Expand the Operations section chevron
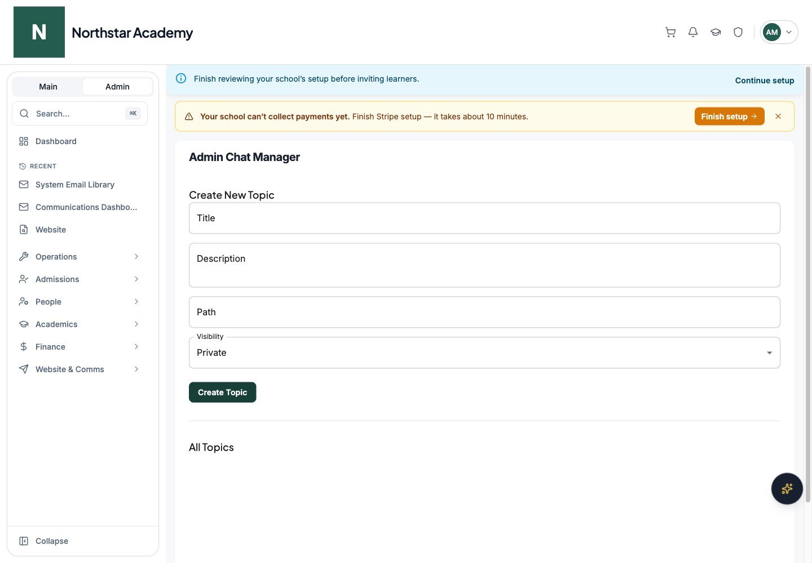This screenshot has height=563, width=812. click(136, 257)
